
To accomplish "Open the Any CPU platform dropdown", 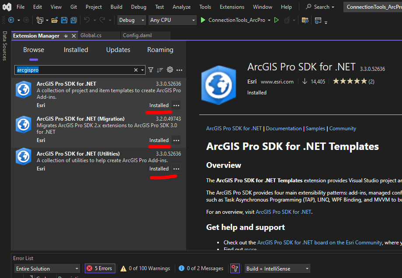I will click(x=172, y=20).
